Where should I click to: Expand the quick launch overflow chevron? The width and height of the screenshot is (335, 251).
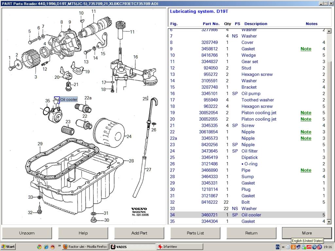[59, 246]
